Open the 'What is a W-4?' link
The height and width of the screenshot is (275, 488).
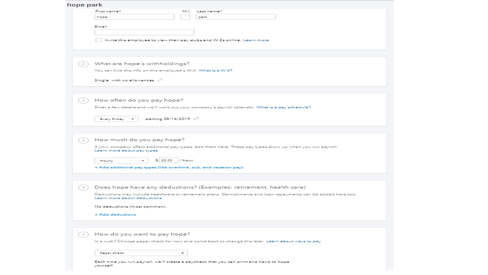click(215, 70)
